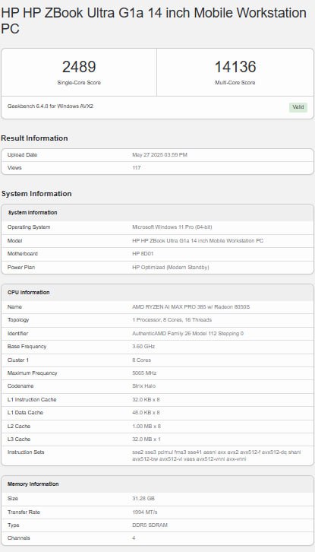315x552 pixels.
Task: Click memory Type value DDR5 SDRAM
Action: [150, 525]
